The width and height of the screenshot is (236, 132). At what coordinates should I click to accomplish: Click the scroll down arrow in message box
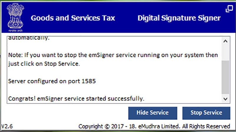[x=226, y=98]
